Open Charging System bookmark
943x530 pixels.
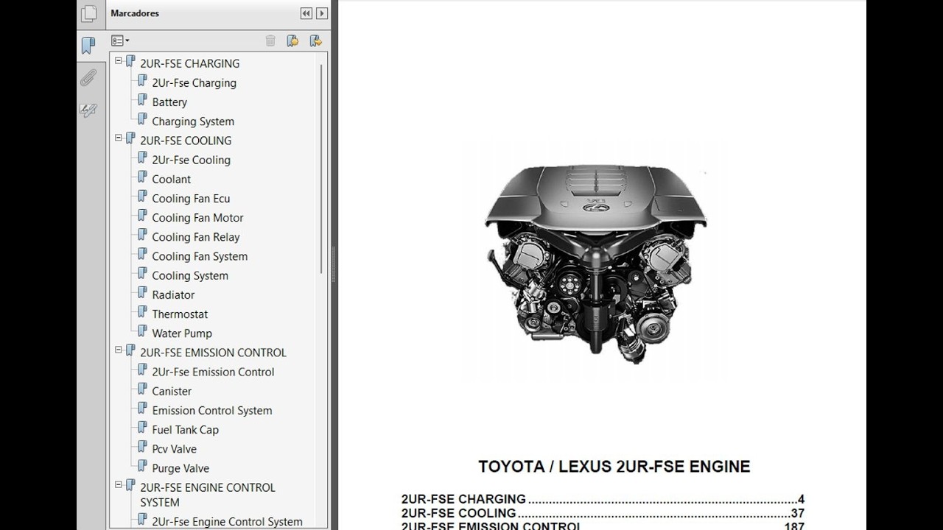click(193, 121)
